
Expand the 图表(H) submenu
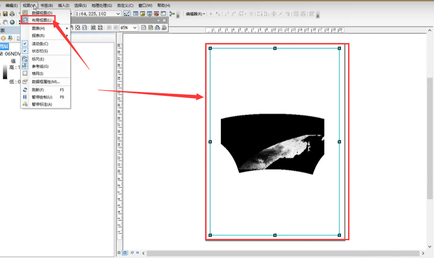pos(46,28)
